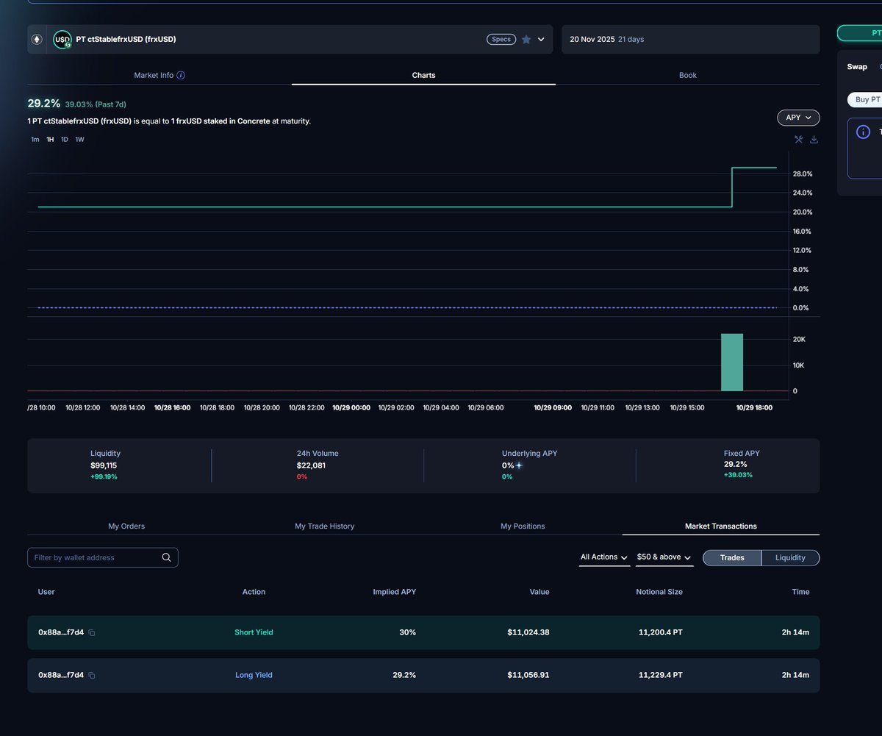Image resolution: width=882 pixels, height=736 pixels.
Task: Click the Short Yield action link
Action: pyautogui.click(x=254, y=632)
